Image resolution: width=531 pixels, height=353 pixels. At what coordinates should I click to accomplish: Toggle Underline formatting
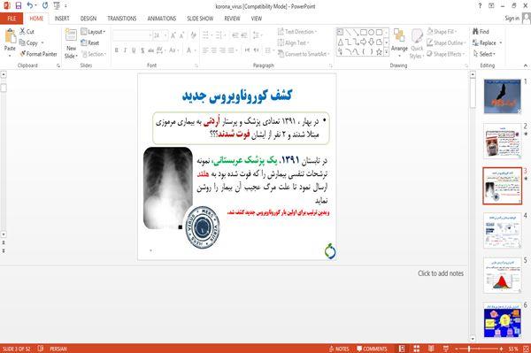click(x=134, y=50)
